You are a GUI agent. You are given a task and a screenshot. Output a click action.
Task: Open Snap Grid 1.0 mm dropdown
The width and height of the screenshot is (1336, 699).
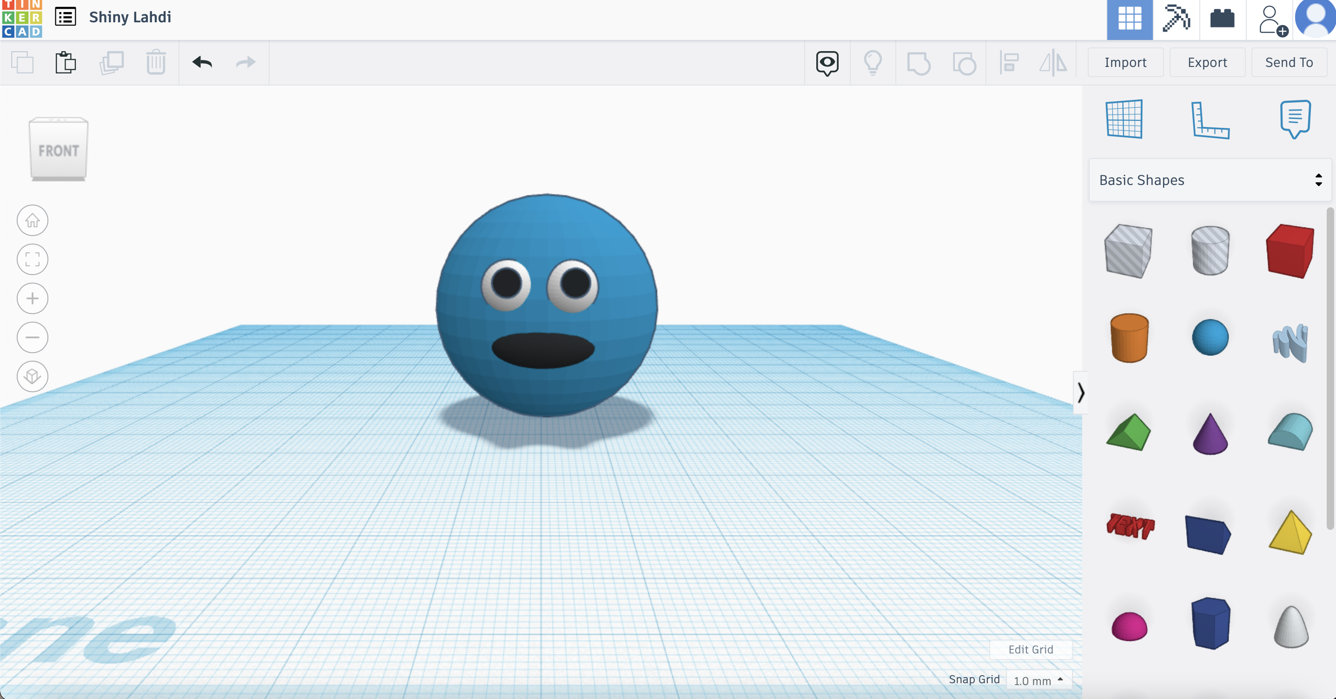tap(1038, 680)
